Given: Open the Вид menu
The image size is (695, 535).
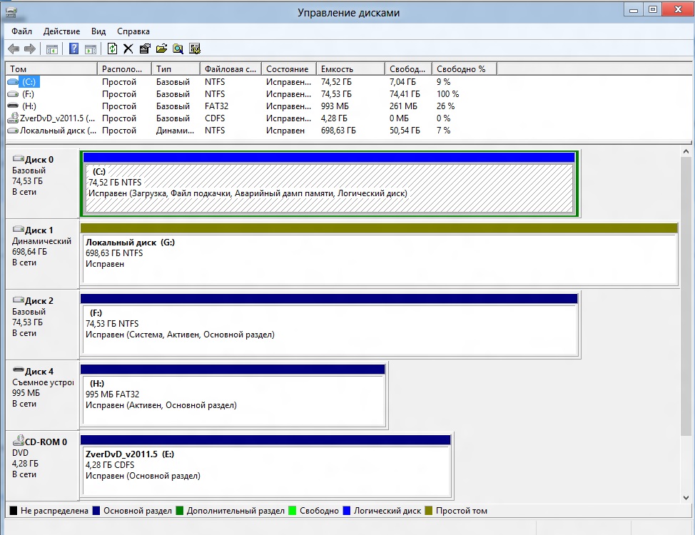Looking at the screenshot, I should 98,31.
